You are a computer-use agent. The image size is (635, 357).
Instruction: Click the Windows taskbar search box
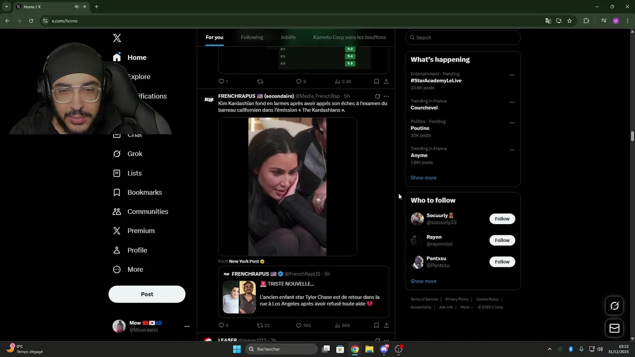point(281,349)
